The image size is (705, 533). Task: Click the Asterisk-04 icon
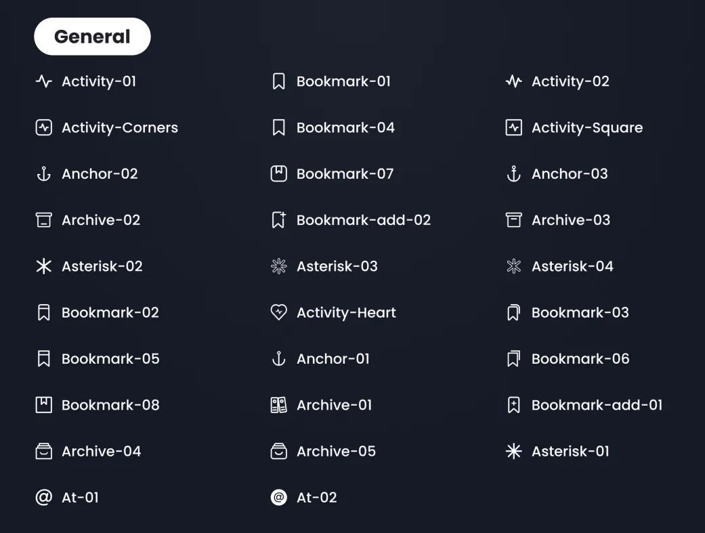point(513,266)
